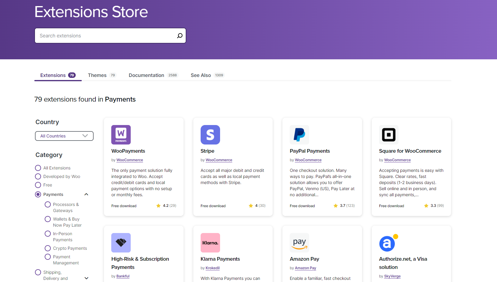497x282 pixels.
Task: Expand the Shipping, Delivery category chevron
Action: tap(86, 278)
